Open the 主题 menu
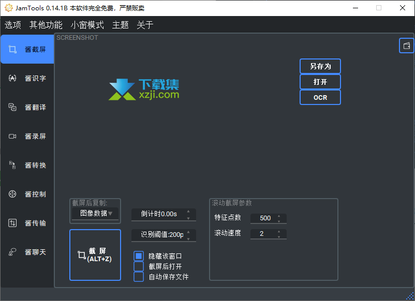Image resolution: width=415 pixels, height=301 pixels. [x=120, y=25]
